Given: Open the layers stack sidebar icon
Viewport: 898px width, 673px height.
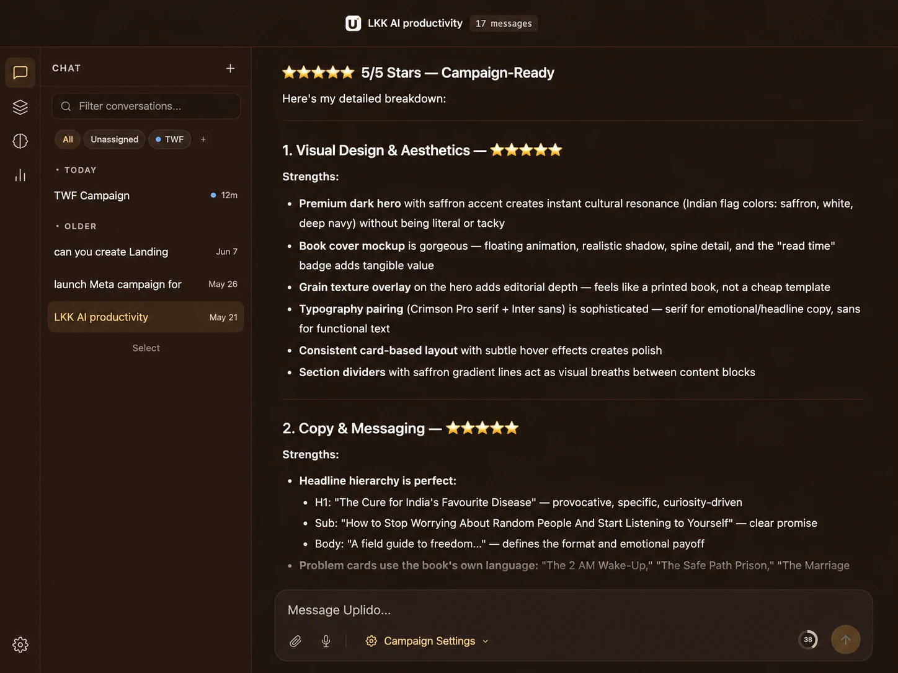Looking at the screenshot, I should tap(20, 107).
